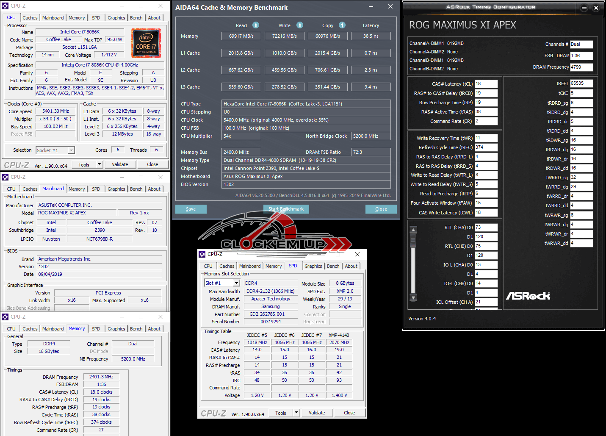Click the scroll down arrow in ASRock RTL panel

[413, 297]
